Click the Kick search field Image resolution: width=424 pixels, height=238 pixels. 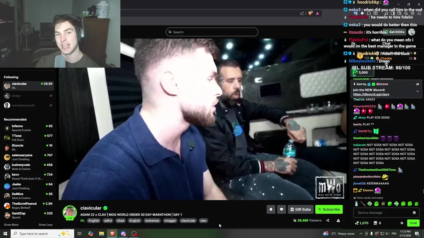212,32
